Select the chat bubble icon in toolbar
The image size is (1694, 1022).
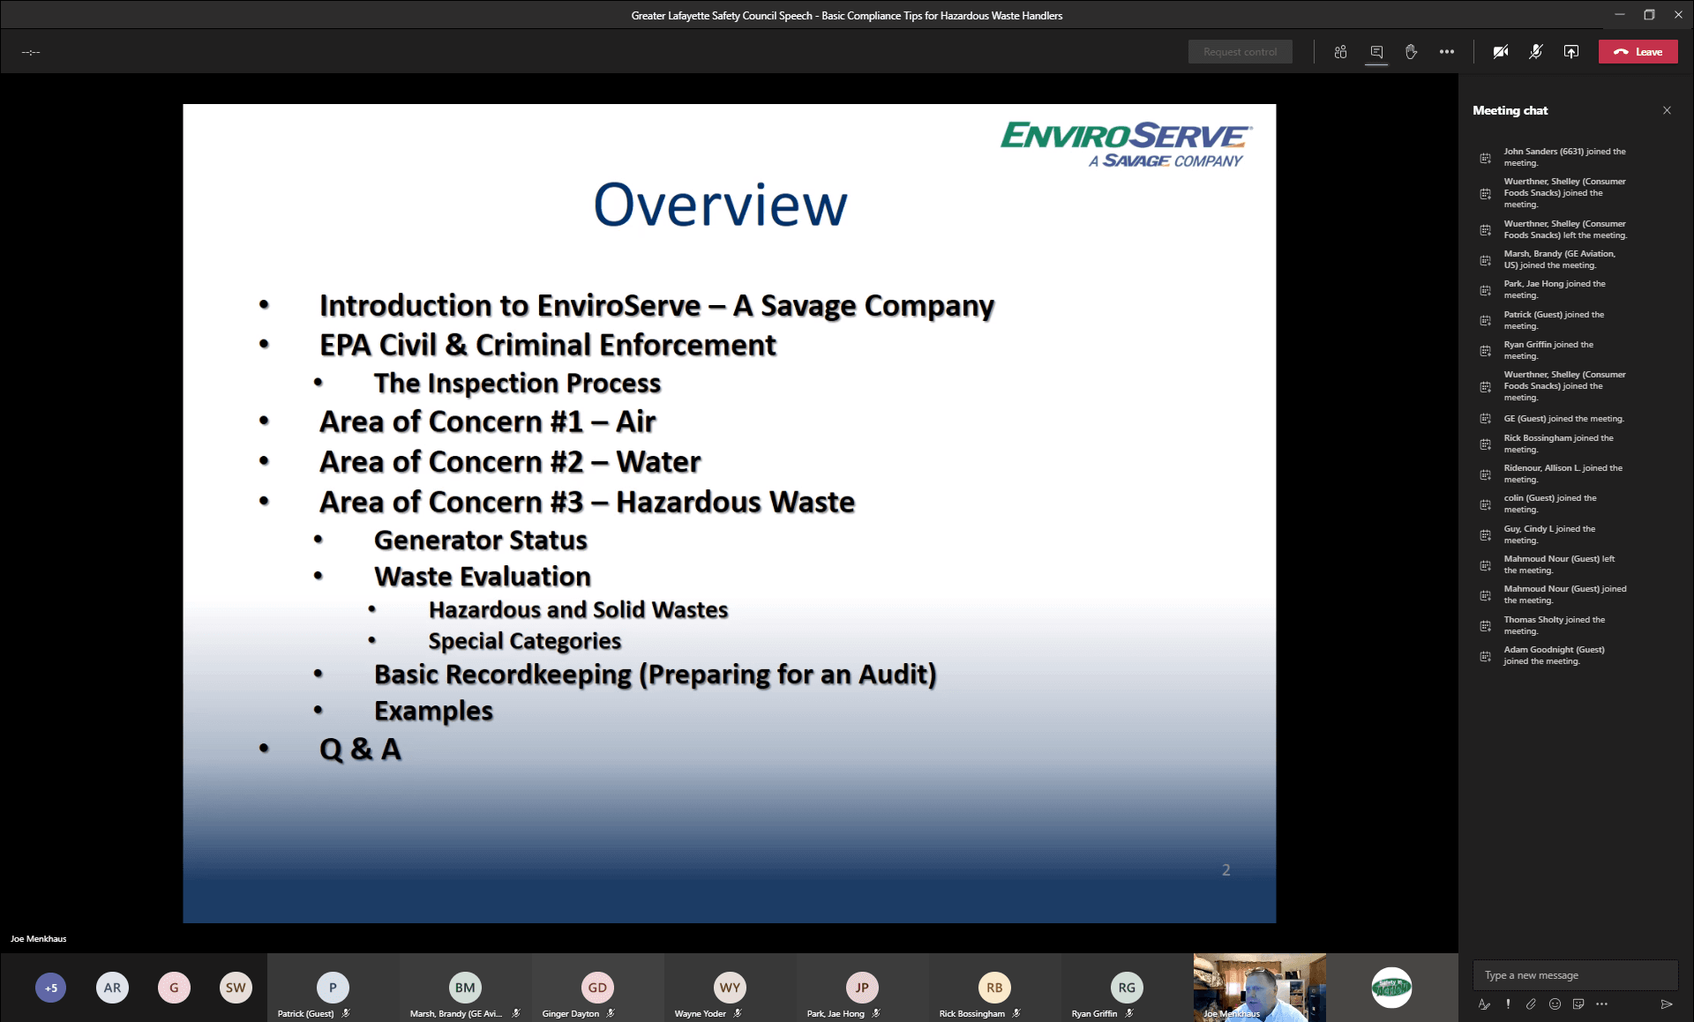(1376, 51)
